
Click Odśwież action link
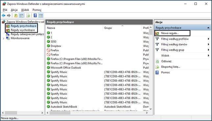(x=166, y=61)
